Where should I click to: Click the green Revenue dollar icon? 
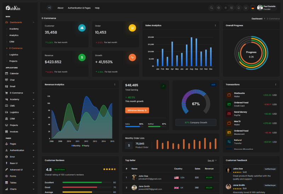tap(82, 57)
